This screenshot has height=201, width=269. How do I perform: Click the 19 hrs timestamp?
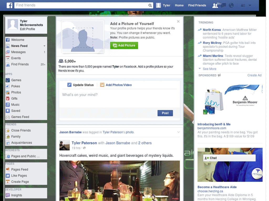[x=76, y=148]
